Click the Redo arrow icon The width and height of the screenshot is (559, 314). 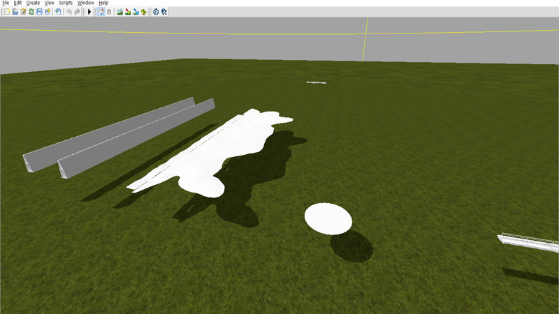coord(77,12)
